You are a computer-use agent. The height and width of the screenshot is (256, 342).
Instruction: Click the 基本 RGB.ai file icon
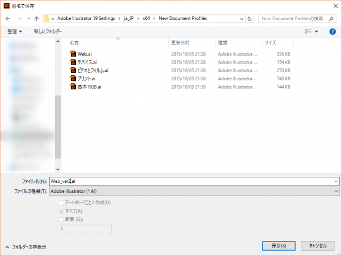[73, 86]
